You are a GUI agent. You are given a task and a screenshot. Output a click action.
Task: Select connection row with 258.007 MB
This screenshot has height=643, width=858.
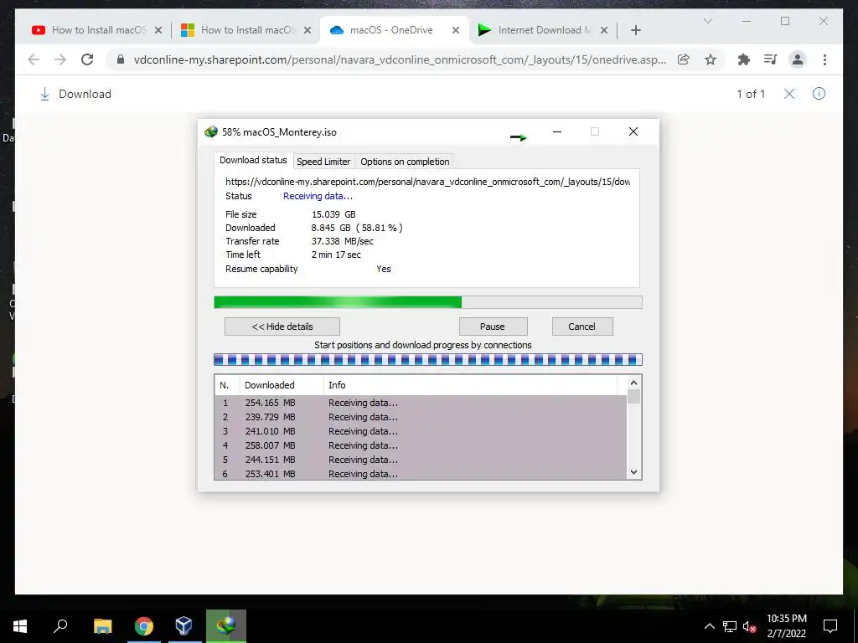point(421,445)
